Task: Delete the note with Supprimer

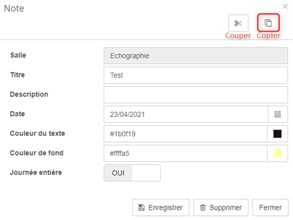Action: click(x=221, y=207)
